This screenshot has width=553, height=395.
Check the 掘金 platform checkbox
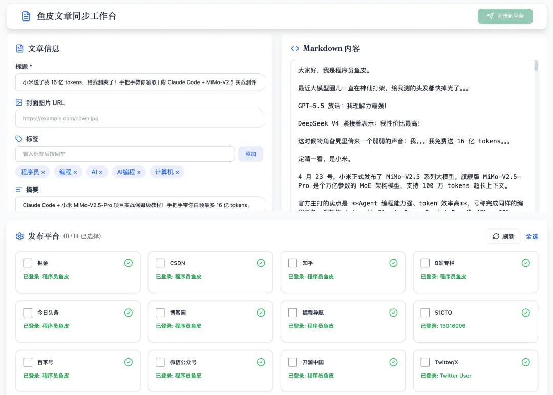point(28,263)
